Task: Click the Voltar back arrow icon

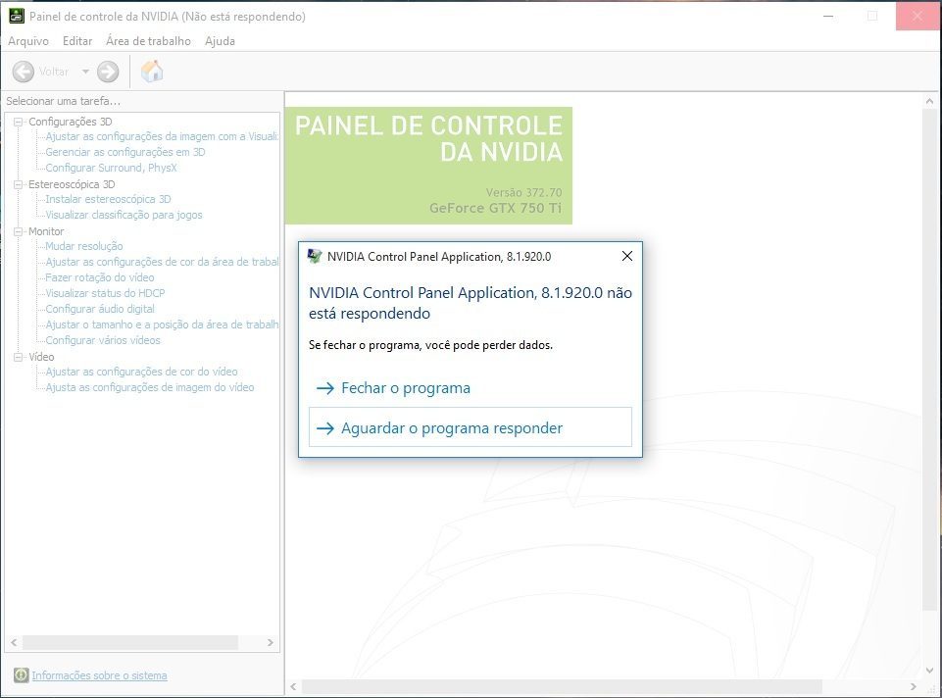Action: [x=24, y=72]
